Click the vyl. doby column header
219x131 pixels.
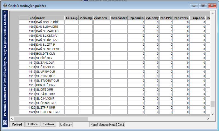[x=152, y=18]
